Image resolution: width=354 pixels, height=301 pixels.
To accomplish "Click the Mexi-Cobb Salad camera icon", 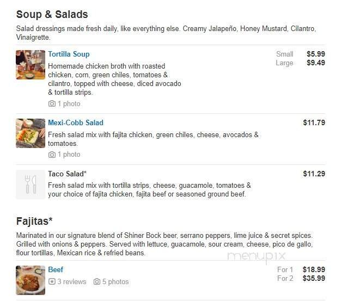I will 52,155.
